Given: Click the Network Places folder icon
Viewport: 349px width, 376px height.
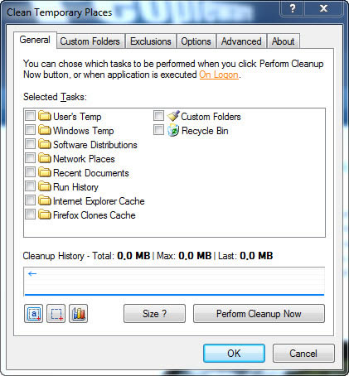Looking at the screenshot, I should (45, 158).
